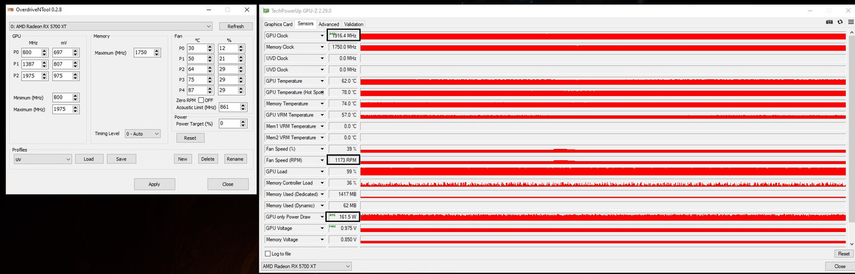The image size is (855, 274).
Task: Open the Fan Speed (RPM) sensor dropdown
Action: click(x=323, y=160)
